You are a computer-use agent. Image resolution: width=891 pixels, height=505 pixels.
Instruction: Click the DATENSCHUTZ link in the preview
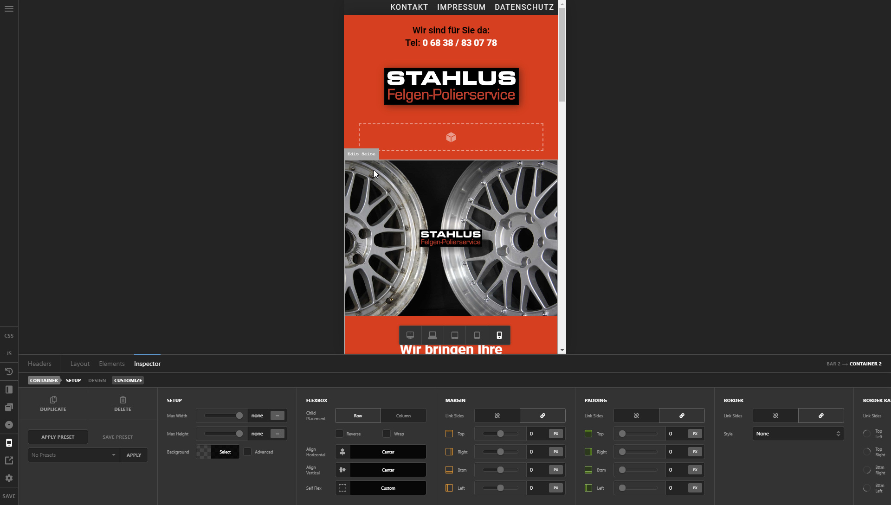(524, 7)
